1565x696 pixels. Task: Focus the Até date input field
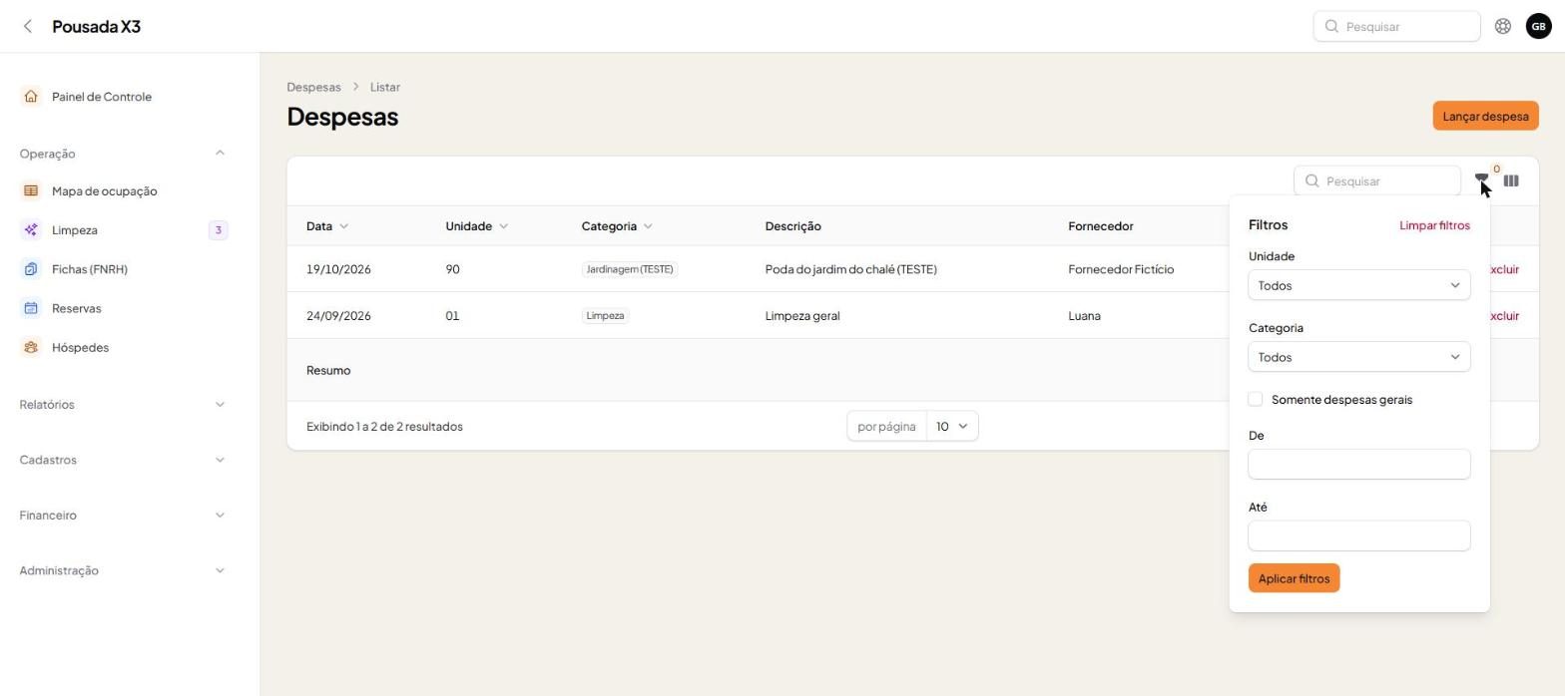point(1359,535)
